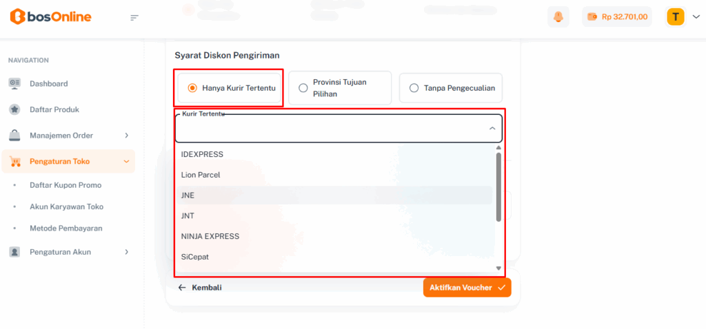Click the Dashboard sidebar icon
Image resolution: width=706 pixels, height=329 pixels.
pyautogui.click(x=14, y=83)
